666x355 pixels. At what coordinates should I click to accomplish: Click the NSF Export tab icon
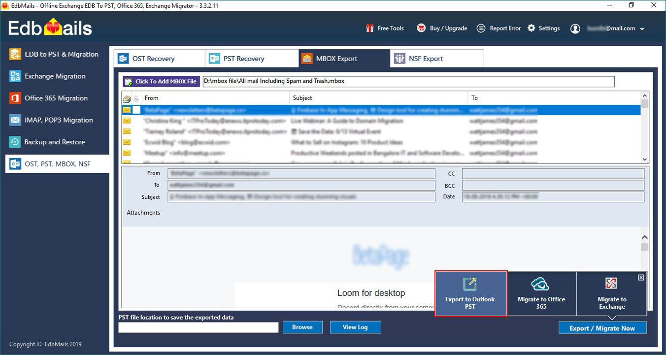pos(400,59)
